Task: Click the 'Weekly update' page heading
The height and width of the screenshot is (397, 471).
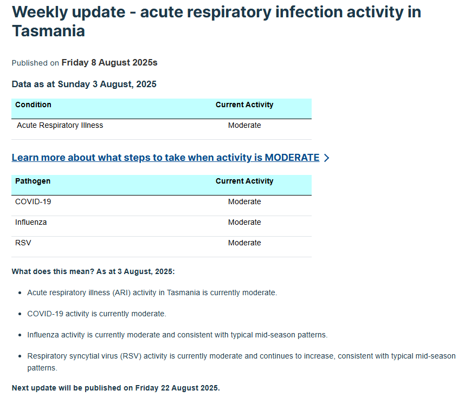Action: pos(216,21)
